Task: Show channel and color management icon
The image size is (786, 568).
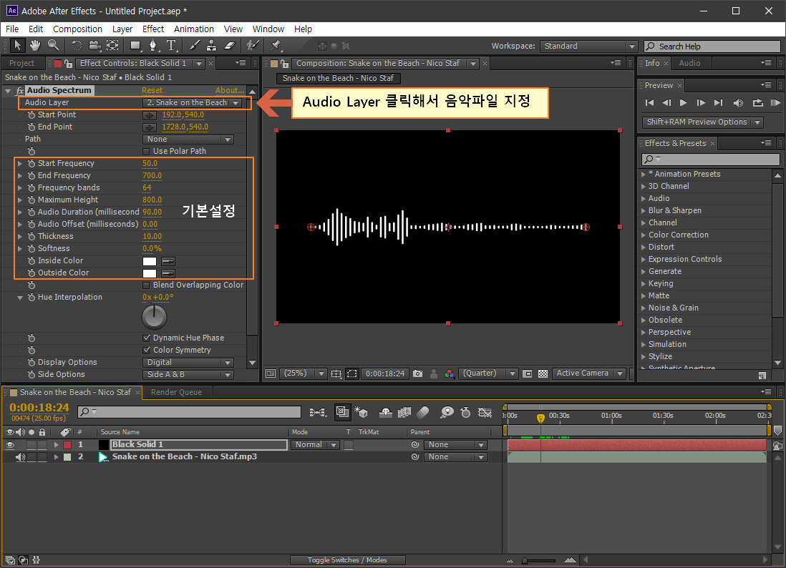Action: point(449,373)
